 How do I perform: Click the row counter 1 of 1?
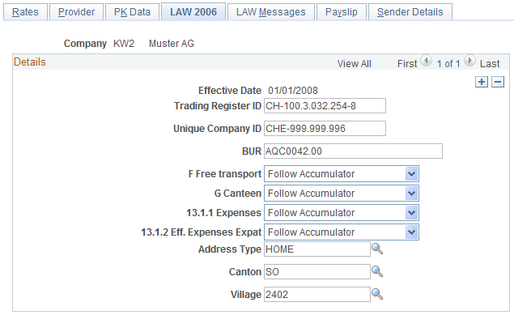[x=448, y=64]
